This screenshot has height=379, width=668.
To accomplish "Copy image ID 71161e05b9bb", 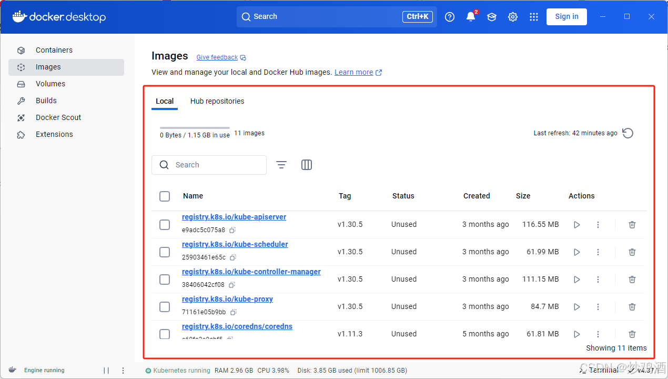I will tap(233, 312).
